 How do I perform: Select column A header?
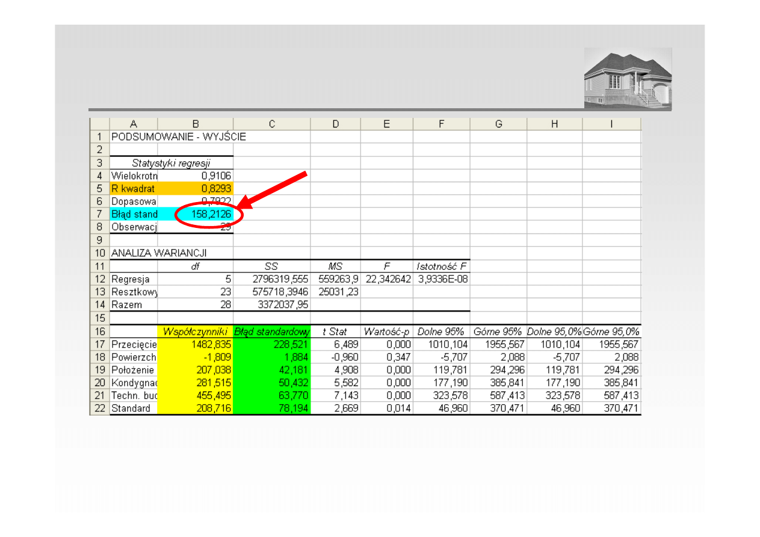(133, 124)
